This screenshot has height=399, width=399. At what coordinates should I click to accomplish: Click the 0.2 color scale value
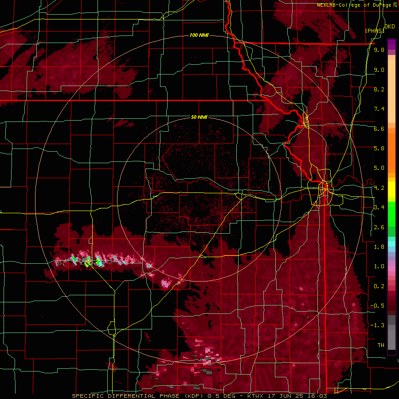tap(379, 286)
